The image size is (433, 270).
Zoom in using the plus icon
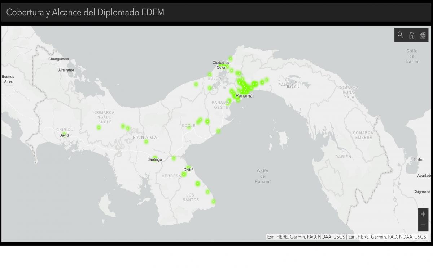point(423,215)
